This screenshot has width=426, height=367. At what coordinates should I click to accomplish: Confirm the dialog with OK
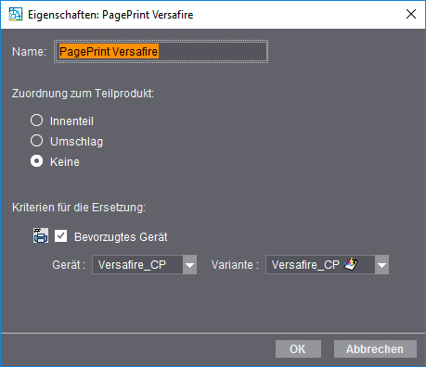coord(298,349)
